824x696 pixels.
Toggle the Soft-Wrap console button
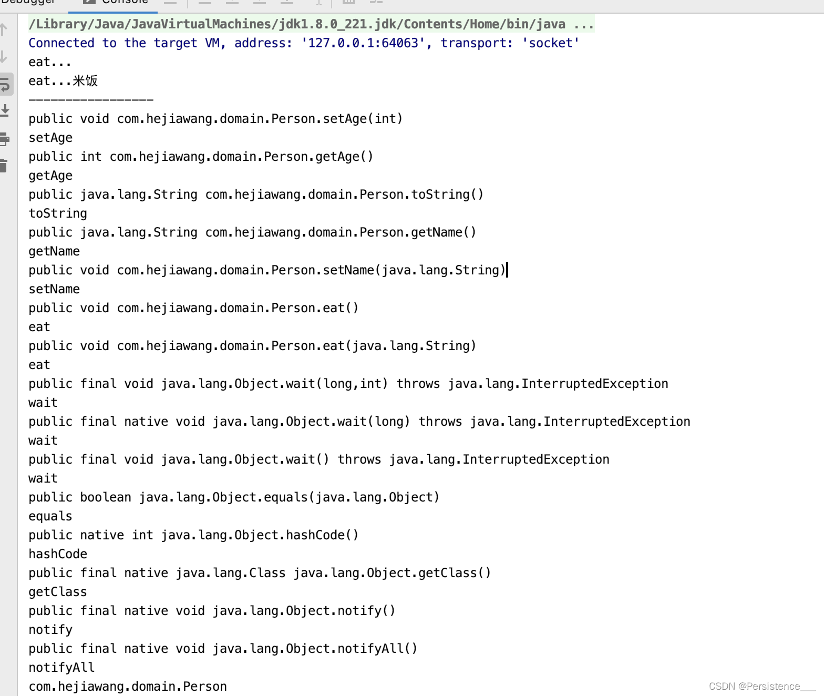coord(5,84)
